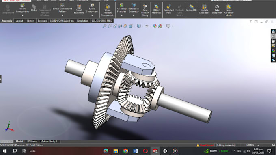
Task: Click Show Hidden Components
Action: [108, 11]
